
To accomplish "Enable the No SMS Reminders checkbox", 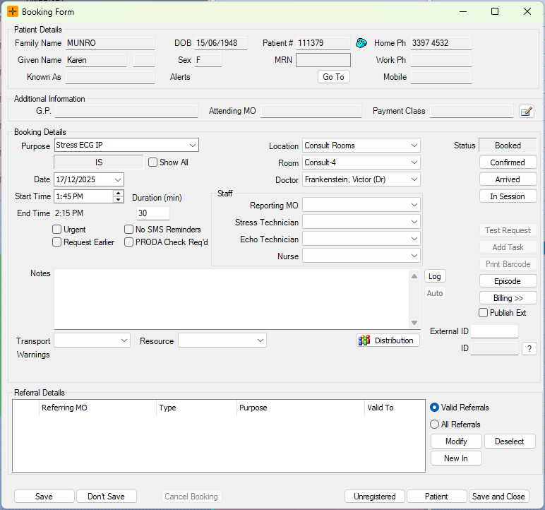I will tap(129, 230).
